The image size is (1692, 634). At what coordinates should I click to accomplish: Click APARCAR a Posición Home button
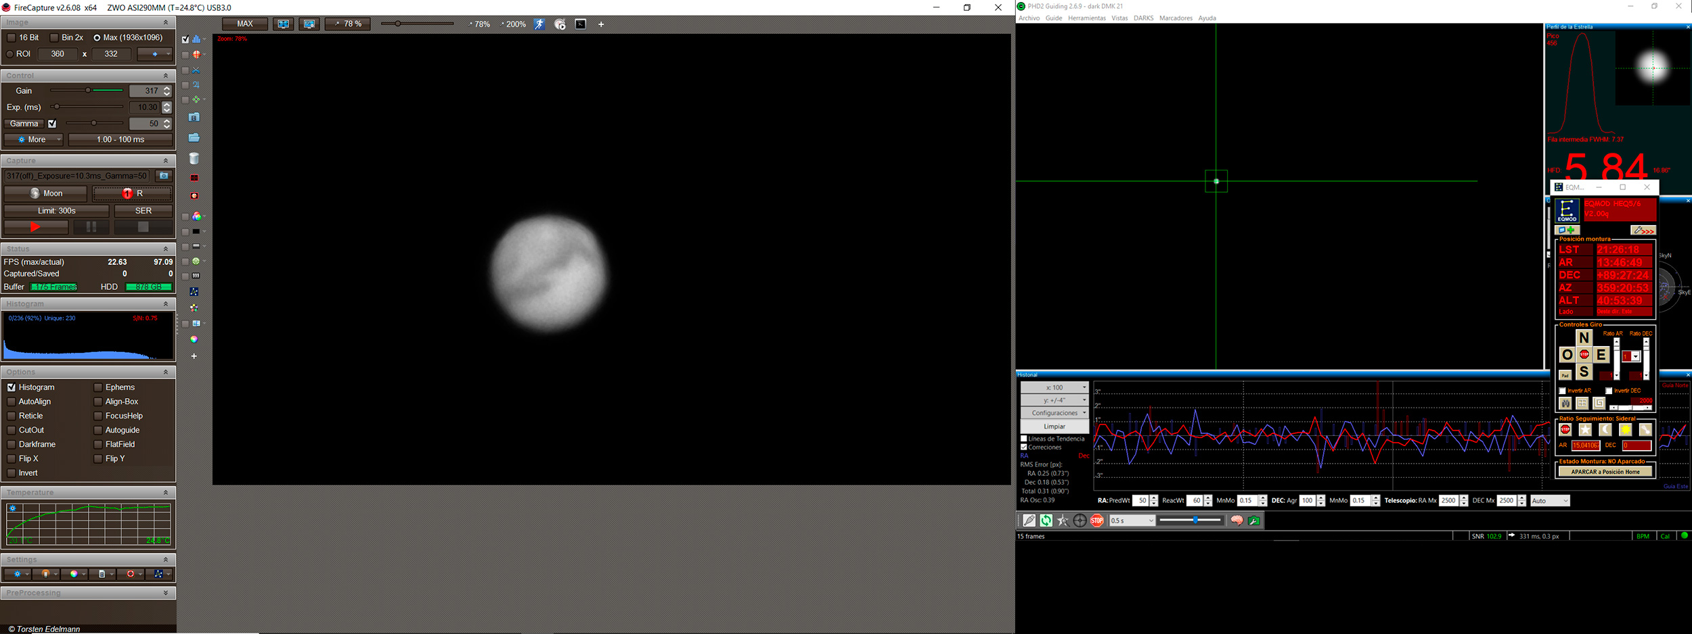click(x=1605, y=472)
